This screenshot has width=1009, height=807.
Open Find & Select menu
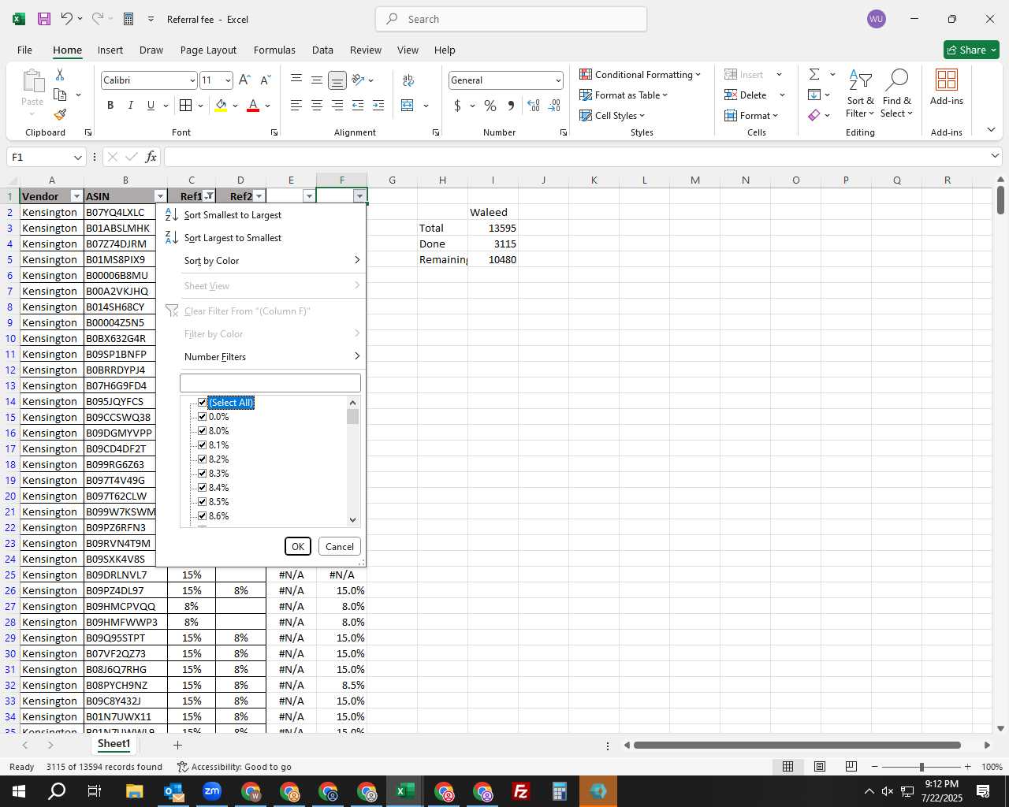coord(897,94)
